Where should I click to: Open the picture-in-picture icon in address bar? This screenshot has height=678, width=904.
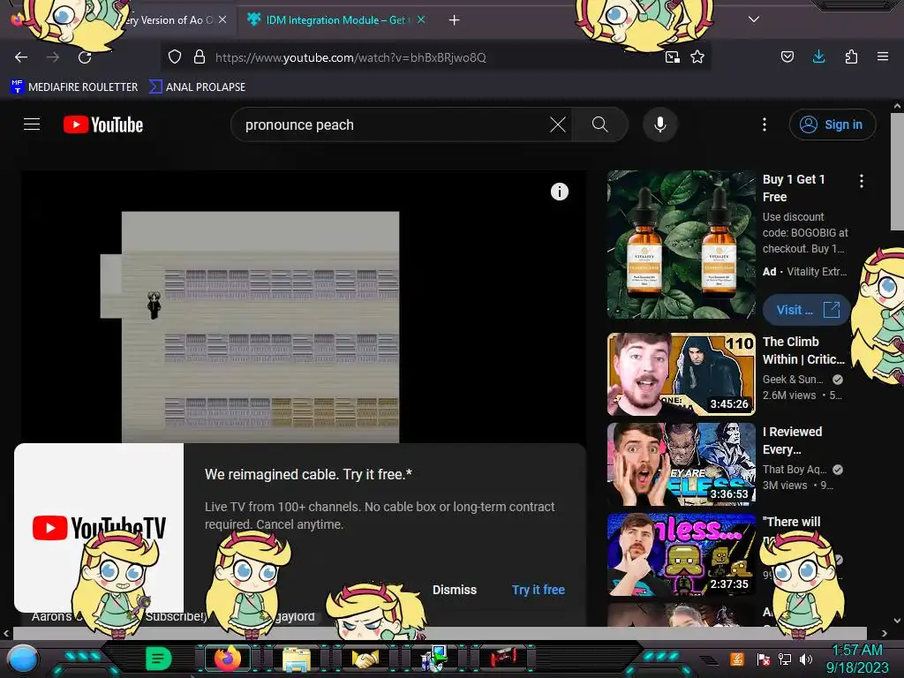pyautogui.click(x=672, y=57)
